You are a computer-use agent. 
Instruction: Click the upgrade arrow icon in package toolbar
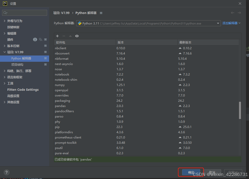[70, 36]
